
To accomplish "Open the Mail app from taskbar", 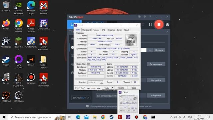I will [x=86, y=117].
